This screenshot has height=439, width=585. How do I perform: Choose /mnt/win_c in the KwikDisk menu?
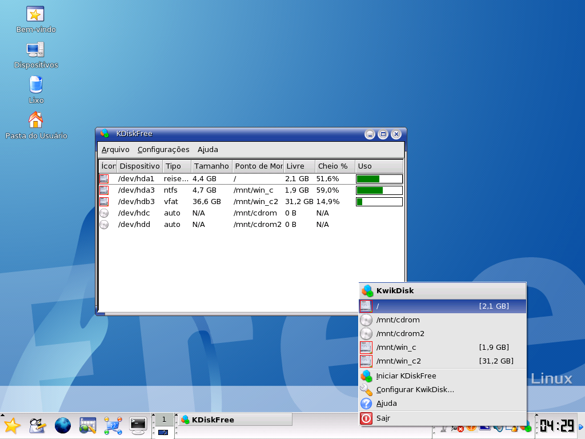pos(443,348)
